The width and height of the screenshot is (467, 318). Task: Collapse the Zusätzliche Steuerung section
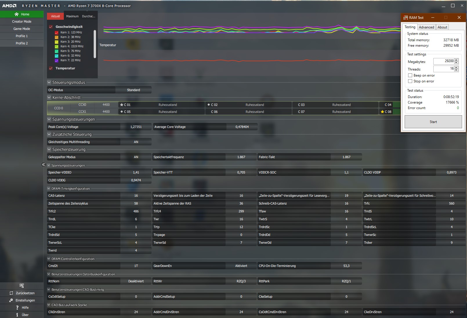(49, 134)
